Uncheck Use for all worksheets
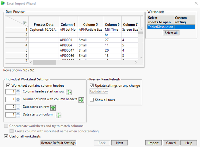 pos(6,136)
